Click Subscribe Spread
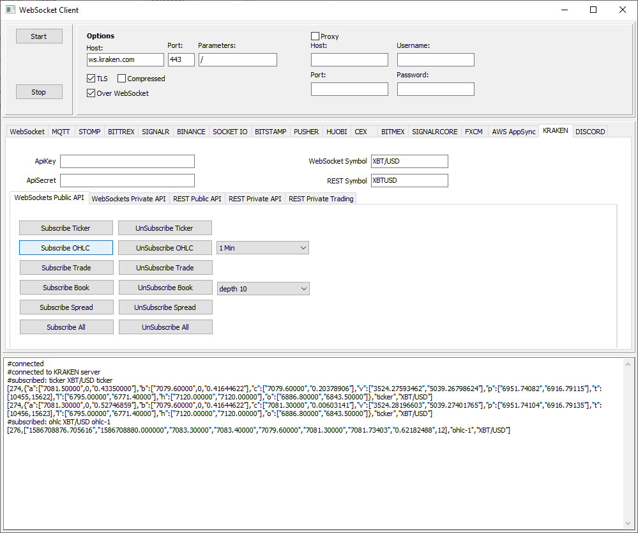Screen dimensions: 638x533 pos(66,307)
